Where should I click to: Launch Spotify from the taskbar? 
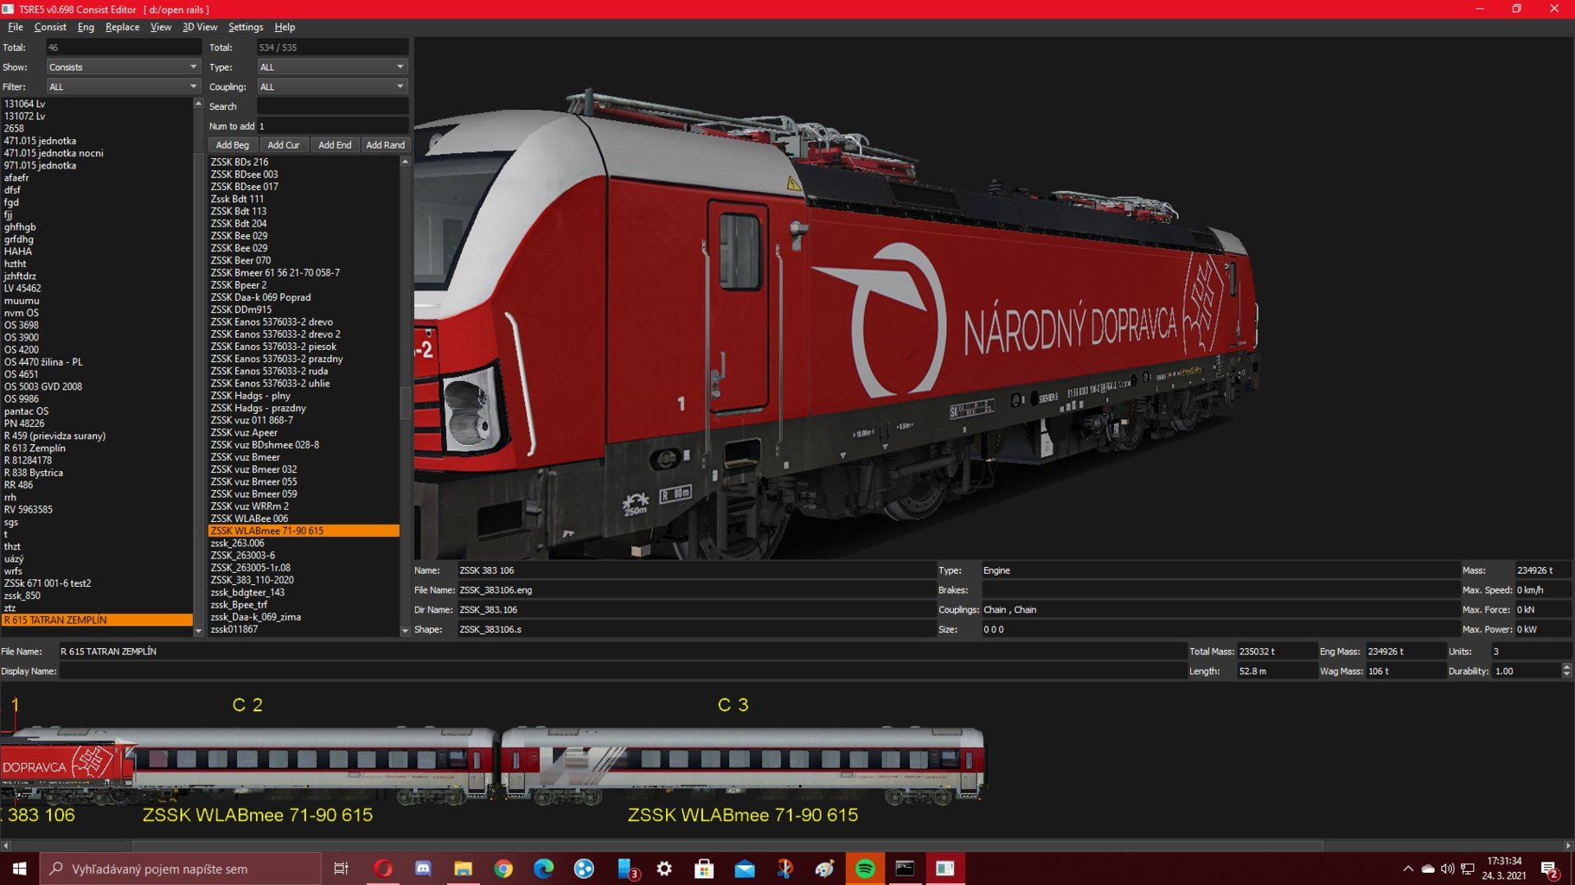click(865, 869)
